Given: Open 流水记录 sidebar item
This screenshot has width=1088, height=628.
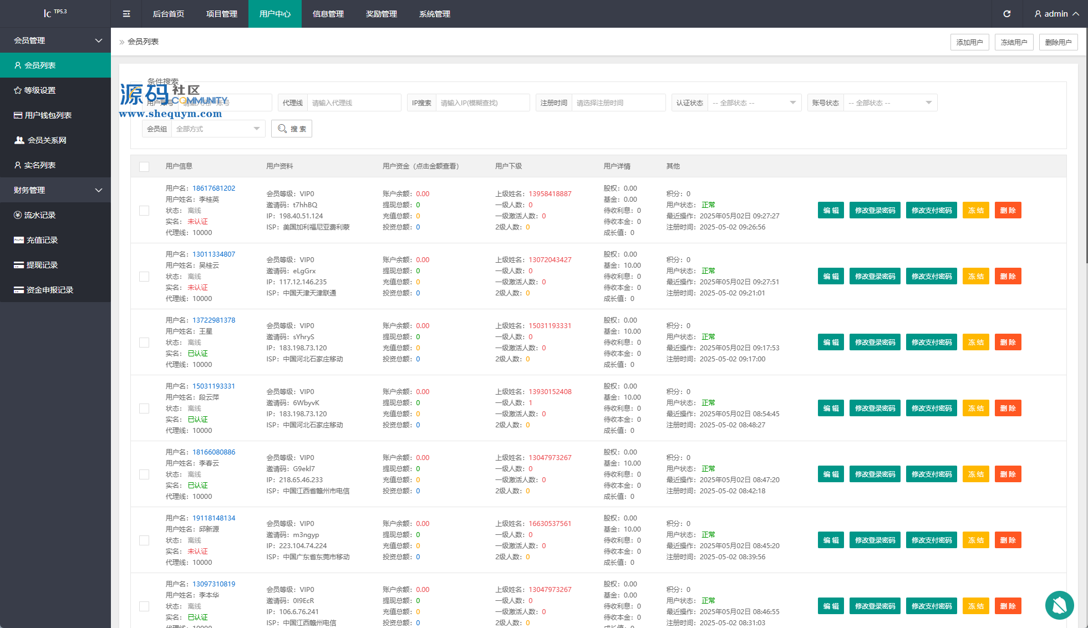Looking at the screenshot, I should point(39,215).
